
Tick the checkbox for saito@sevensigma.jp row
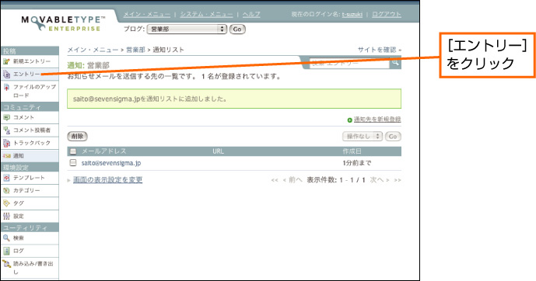73,163
